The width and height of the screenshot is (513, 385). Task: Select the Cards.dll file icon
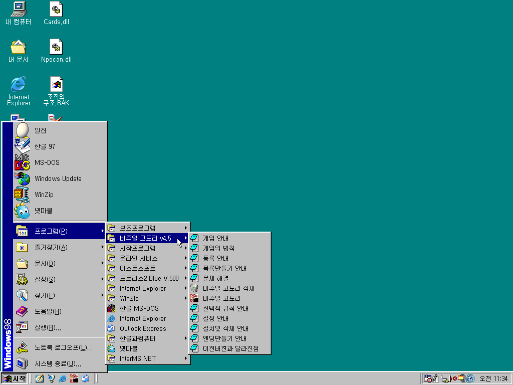(x=56, y=13)
